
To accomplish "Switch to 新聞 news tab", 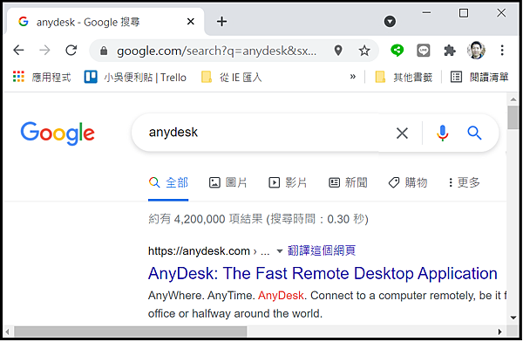I will (348, 182).
